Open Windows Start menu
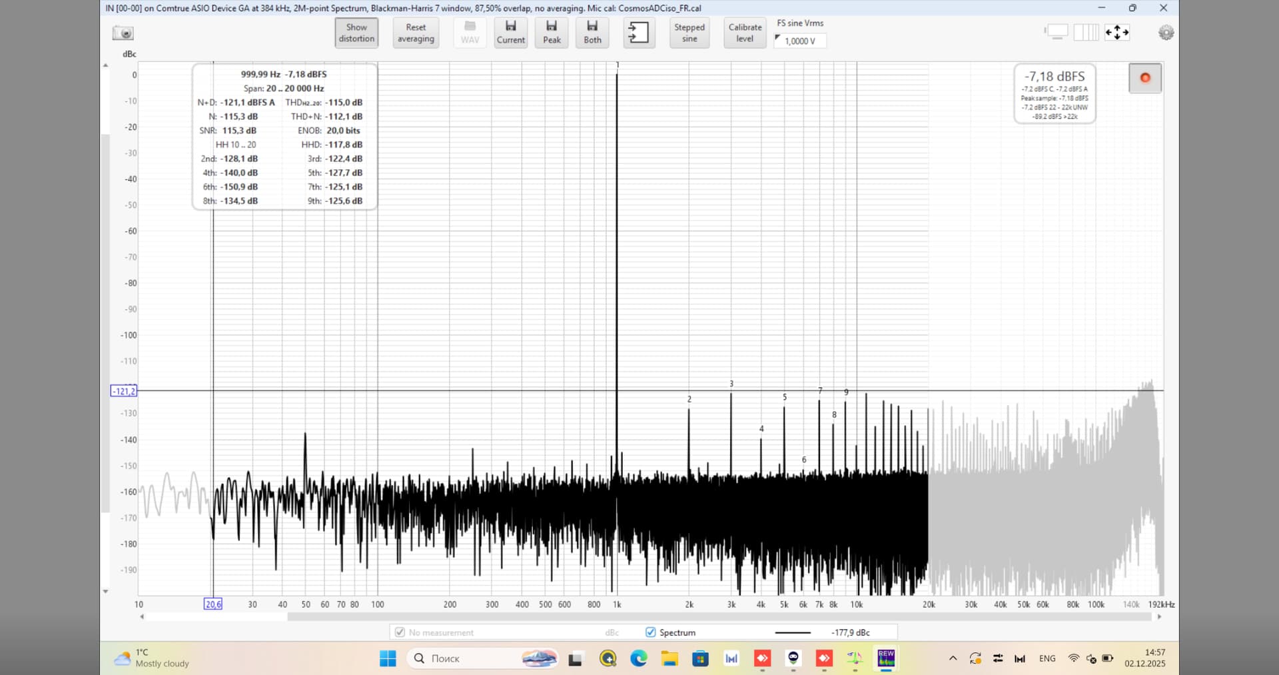Viewport: 1279px width, 675px height. pyautogui.click(x=388, y=658)
